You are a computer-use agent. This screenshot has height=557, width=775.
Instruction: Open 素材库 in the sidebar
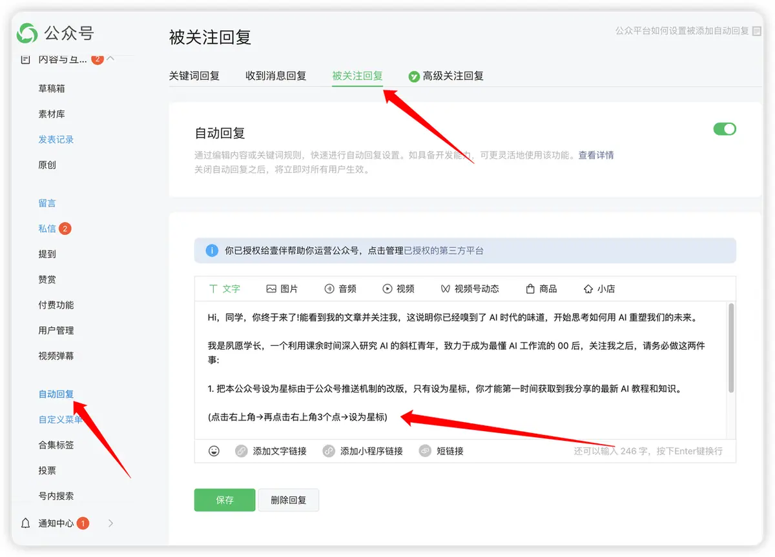coord(52,114)
